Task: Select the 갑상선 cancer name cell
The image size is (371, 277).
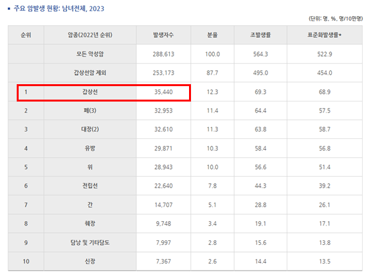Action: coord(90,92)
